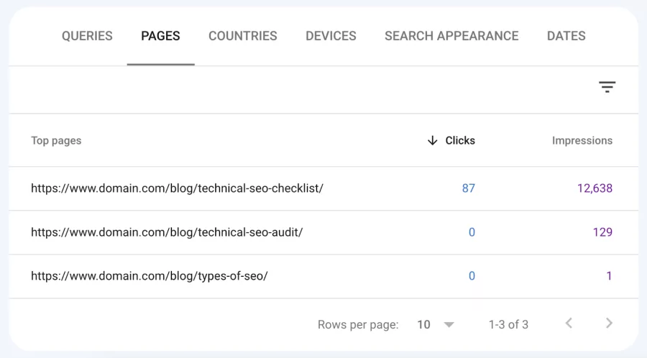
Task: Click the 87 clicks value
Action: pyautogui.click(x=468, y=188)
